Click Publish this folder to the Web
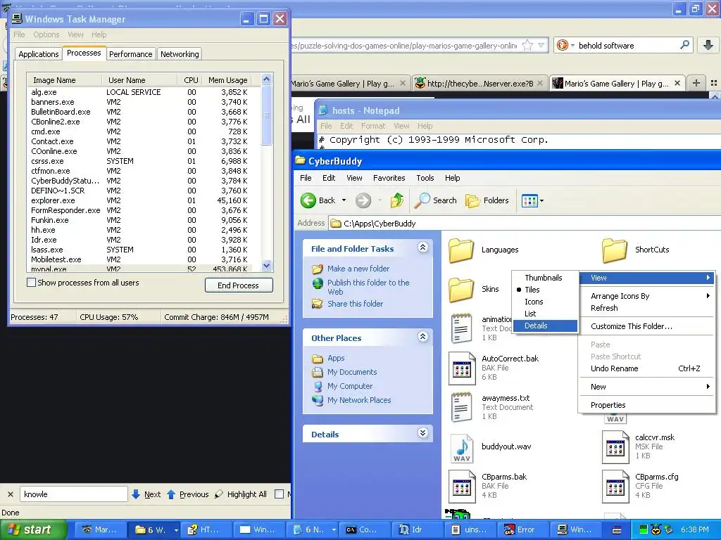 [368, 287]
